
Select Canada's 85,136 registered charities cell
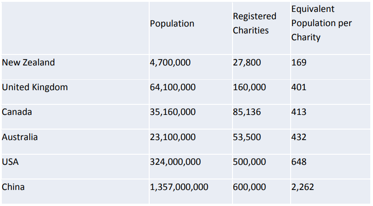point(247,112)
